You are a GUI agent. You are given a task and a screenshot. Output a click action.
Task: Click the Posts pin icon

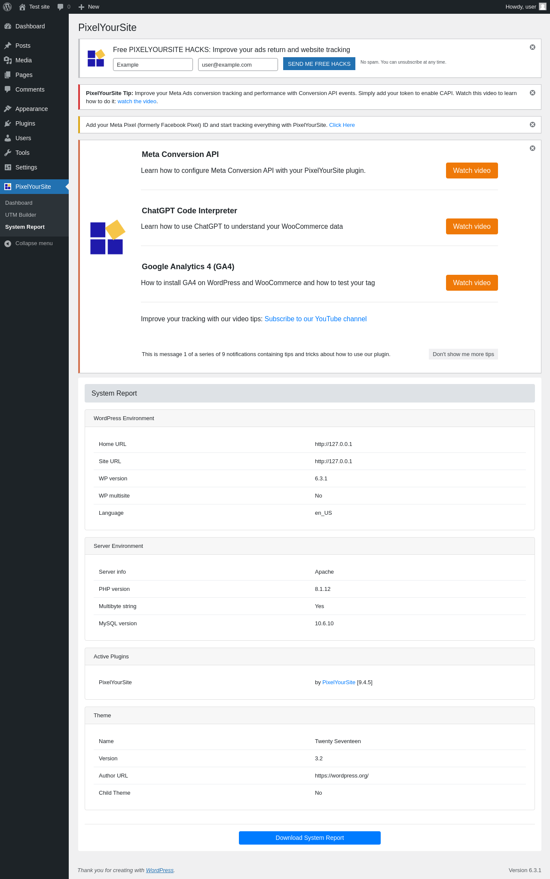[x=8, y=46]
